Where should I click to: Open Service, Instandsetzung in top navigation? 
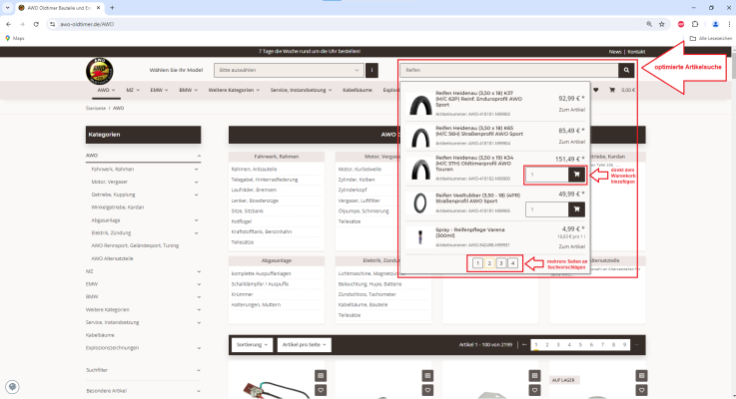[301, 90]
